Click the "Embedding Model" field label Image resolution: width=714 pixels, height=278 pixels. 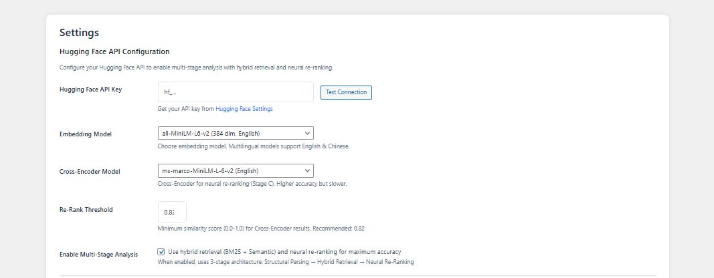[86, 134]
